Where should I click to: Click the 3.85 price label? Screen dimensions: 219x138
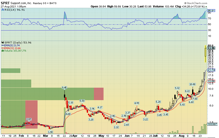[160, 115]
